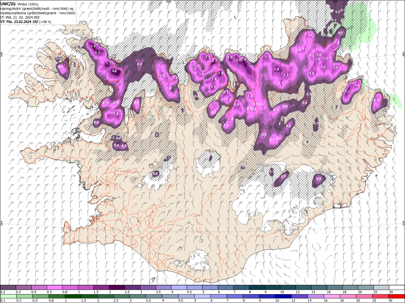Viewport: 405px width, 303px height.
Task: Select the light lavender 4 swatch in upper legend
Action: [179, 288]
